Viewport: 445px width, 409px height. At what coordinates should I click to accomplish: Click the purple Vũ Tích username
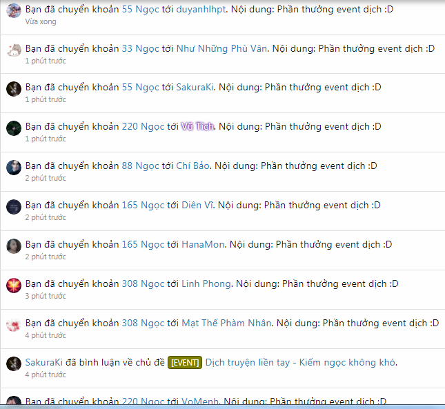click(x=197, y=126)
